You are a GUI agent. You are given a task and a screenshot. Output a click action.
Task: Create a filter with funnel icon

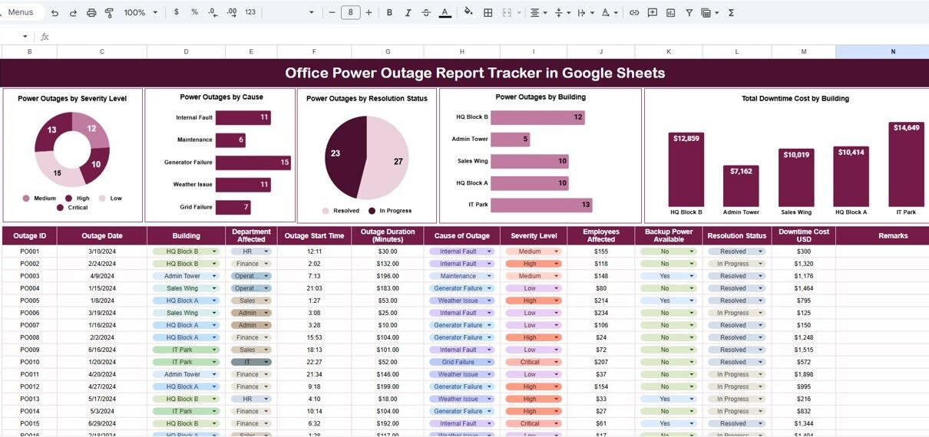(x=689, y=12)
